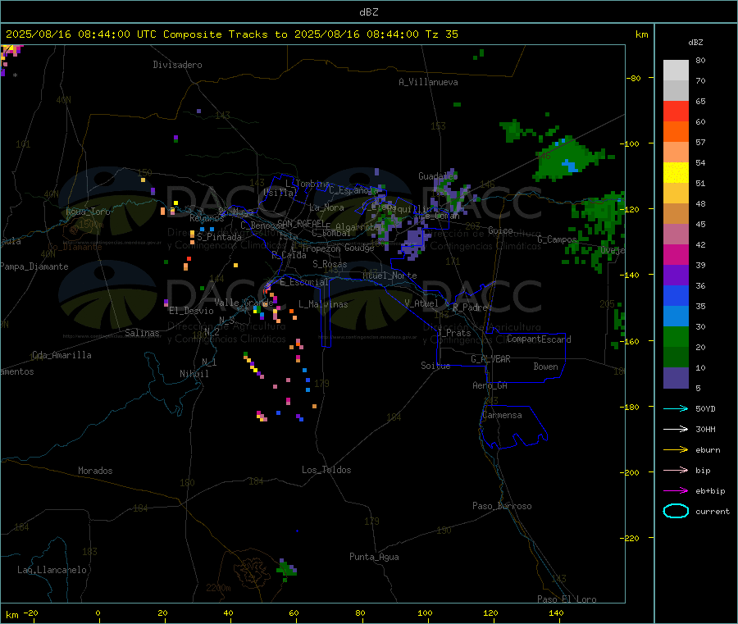Click the 'Soitue' map label

(x=435, y=366)
